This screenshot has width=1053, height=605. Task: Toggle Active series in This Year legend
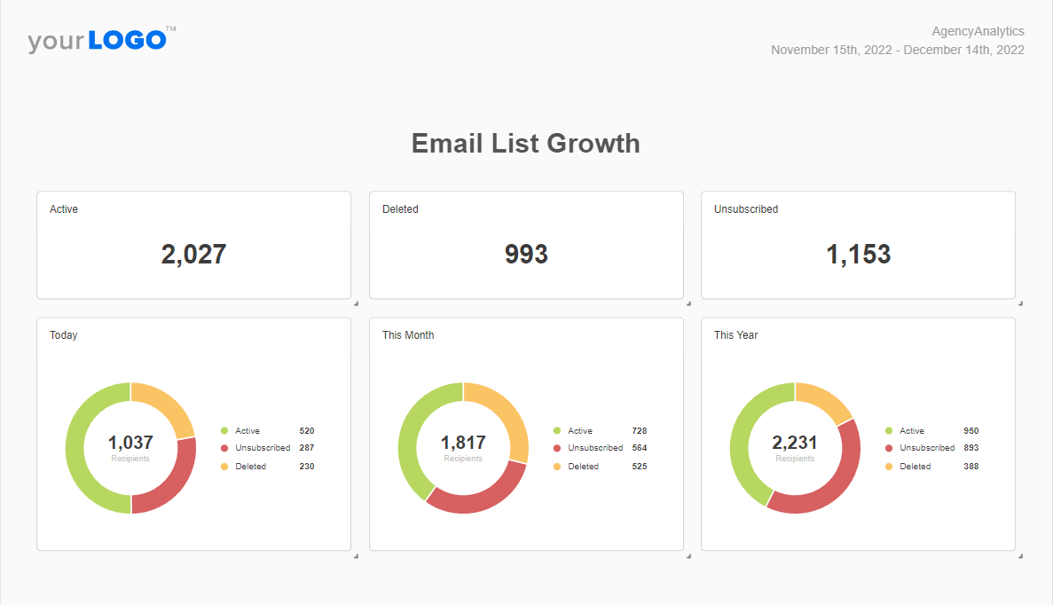(x=911, y=431)
